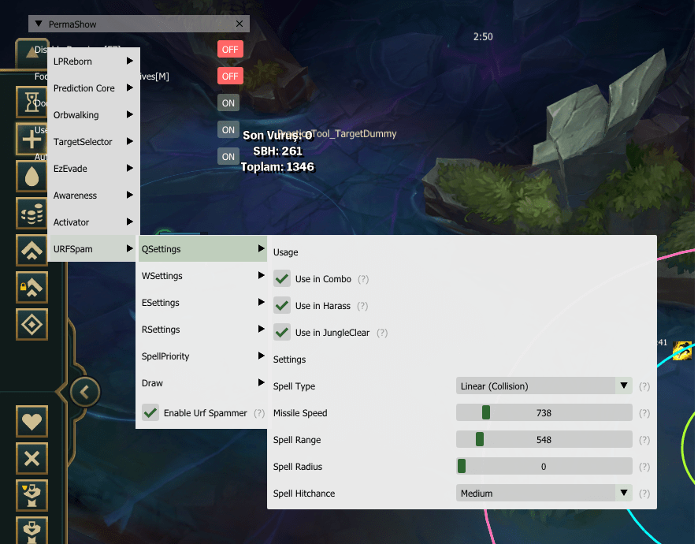The width and height of the screenshot is (698, 544).
Task: Toggle the Use in JungleClear checkbox
Action: (282, 333)
